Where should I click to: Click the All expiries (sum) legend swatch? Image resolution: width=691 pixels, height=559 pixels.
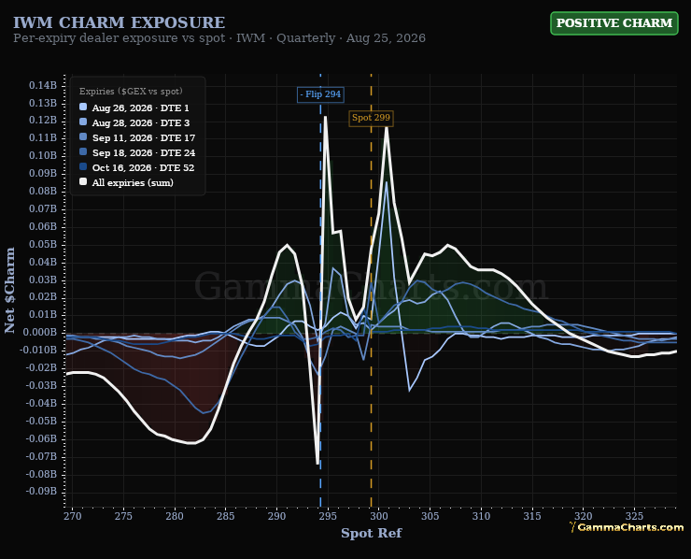[83, 182]
